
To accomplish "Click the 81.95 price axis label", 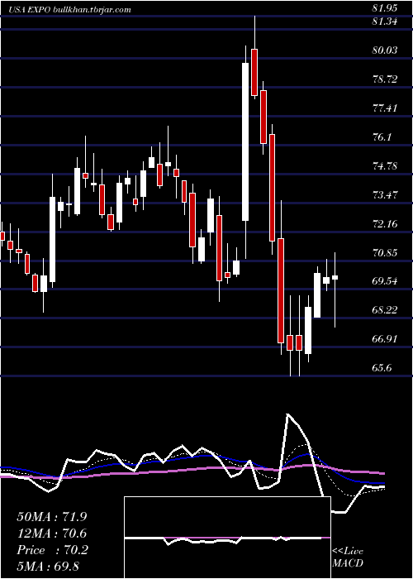I will click(x=385, y=8).
